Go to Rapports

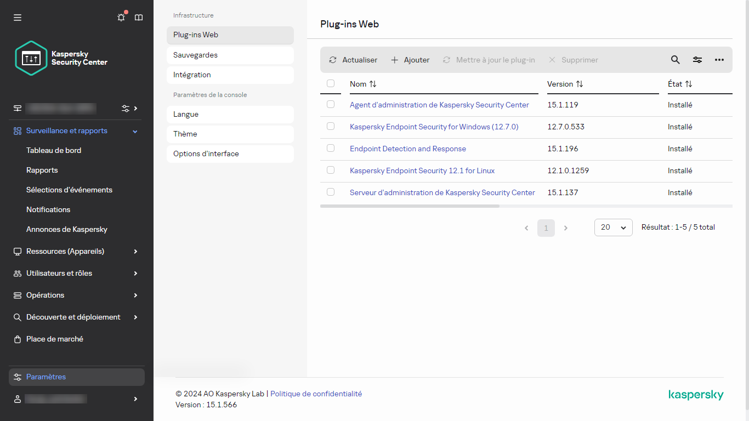point(42,170)
